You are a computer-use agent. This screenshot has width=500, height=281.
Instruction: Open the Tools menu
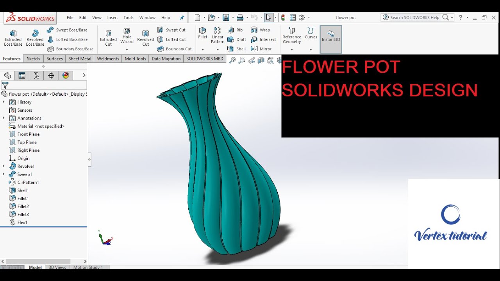pyautogui.click(x=129, y=18)
